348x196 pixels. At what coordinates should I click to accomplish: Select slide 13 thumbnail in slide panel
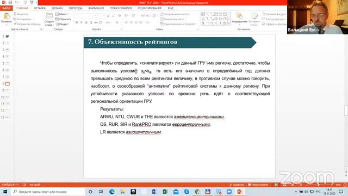point(7,118)
